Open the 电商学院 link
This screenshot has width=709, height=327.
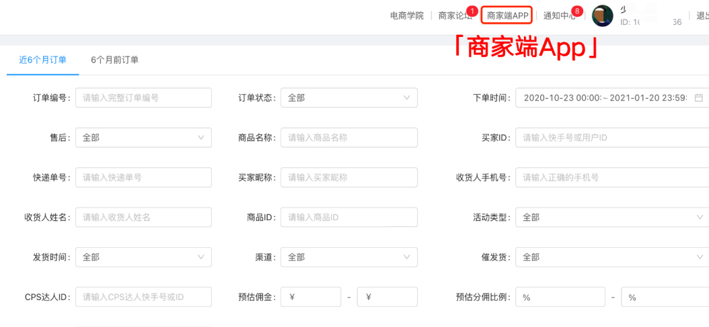coord(407,16)
